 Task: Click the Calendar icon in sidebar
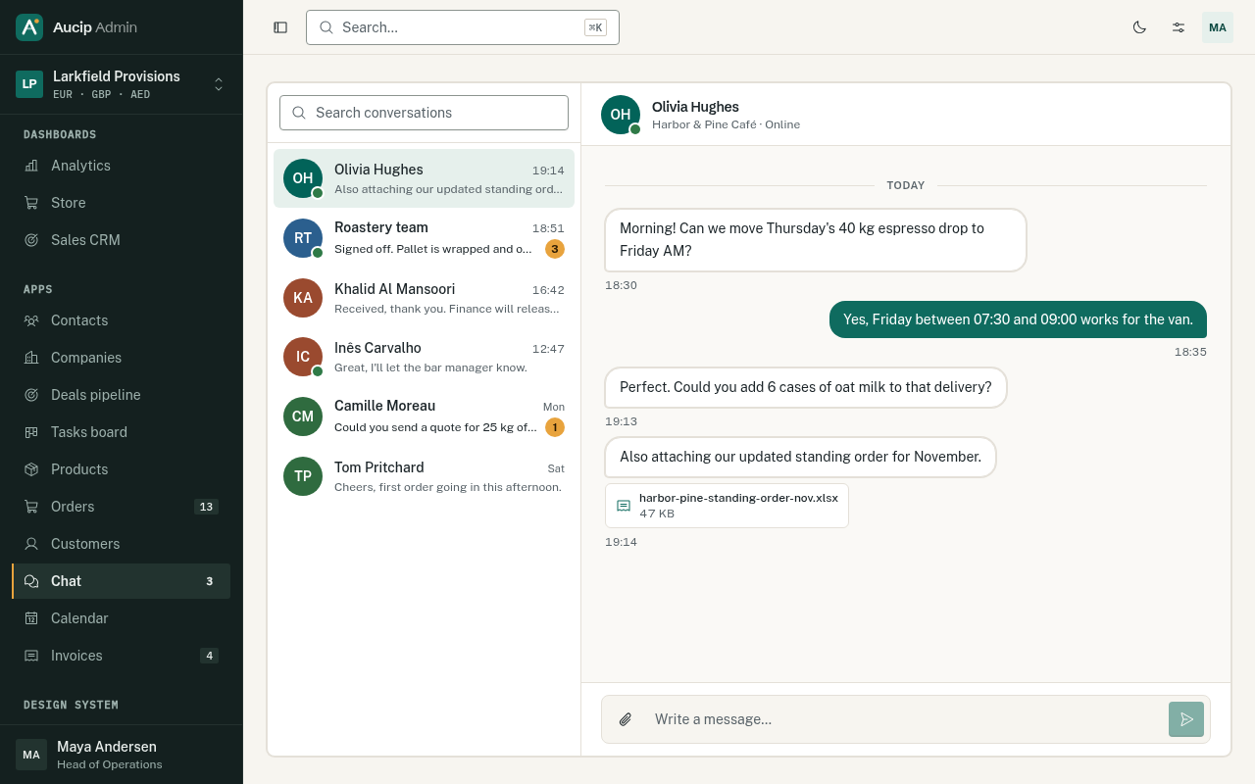(31, 618)
